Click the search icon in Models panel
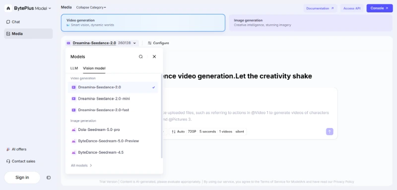 click(x=141, y=57)
